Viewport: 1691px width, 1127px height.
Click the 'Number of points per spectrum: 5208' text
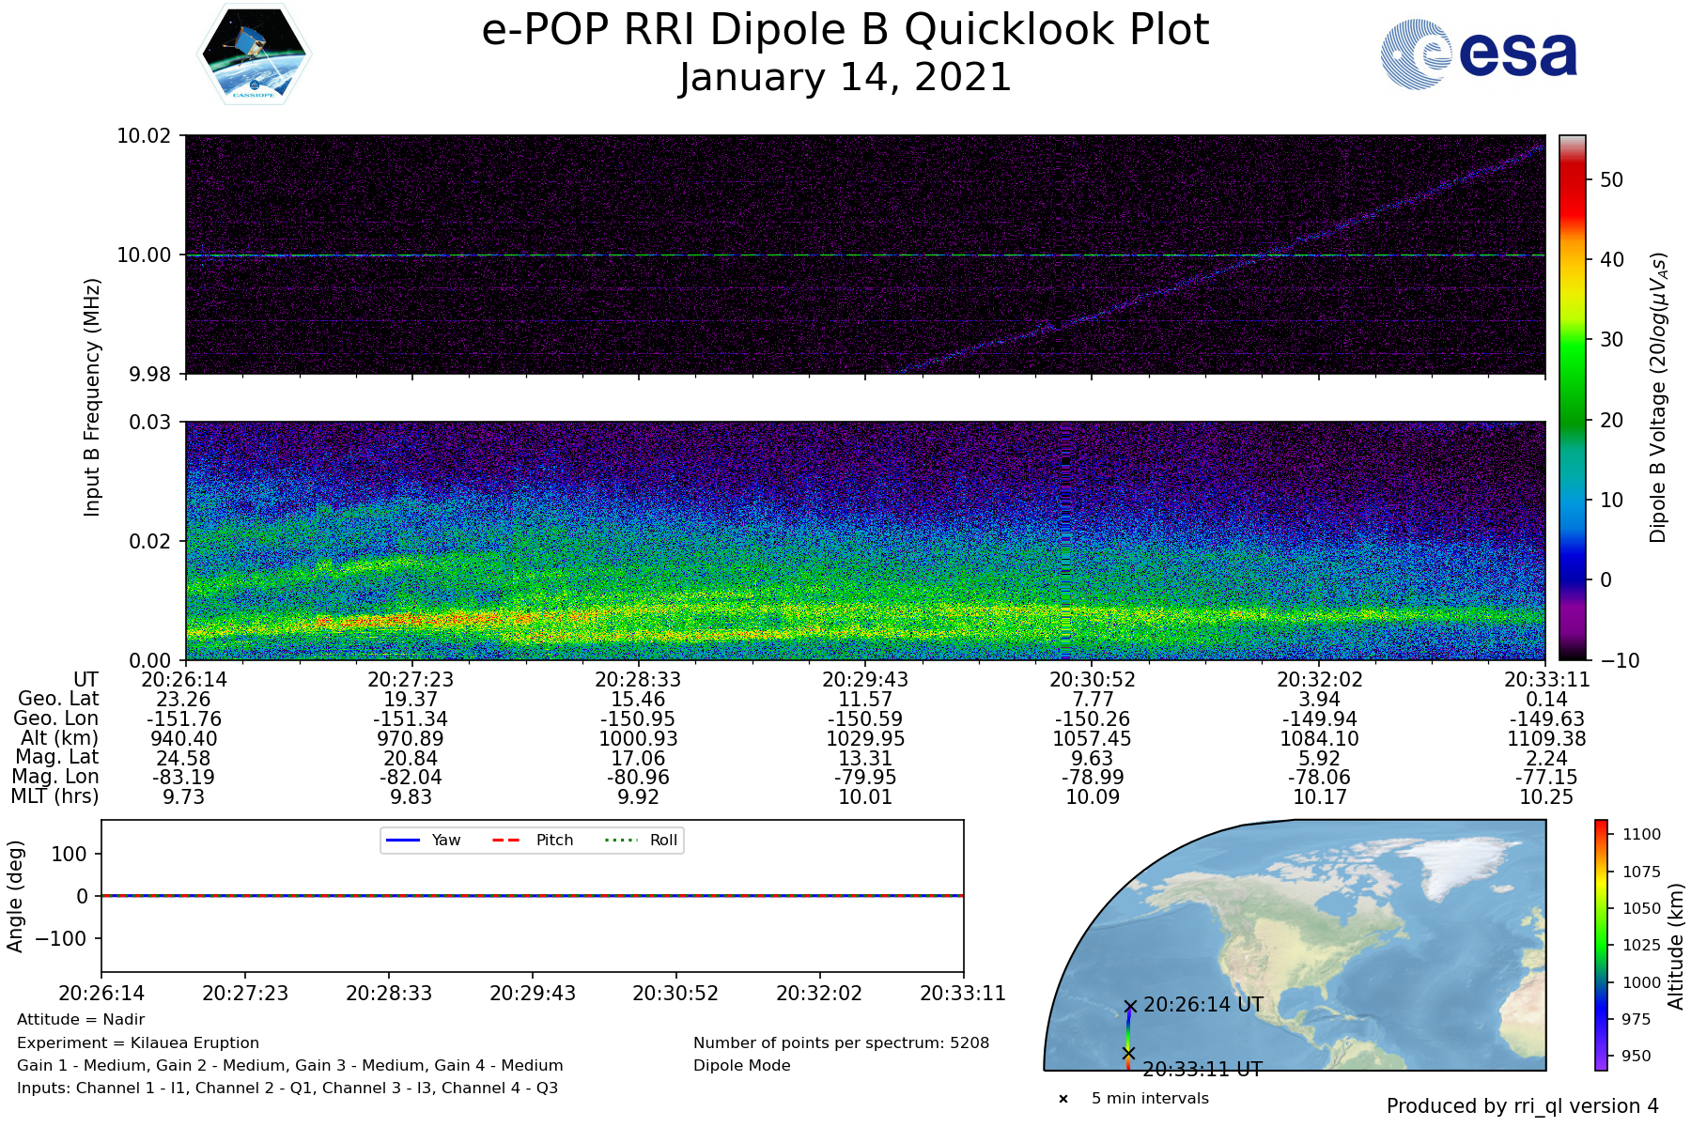pos(841,1042)
